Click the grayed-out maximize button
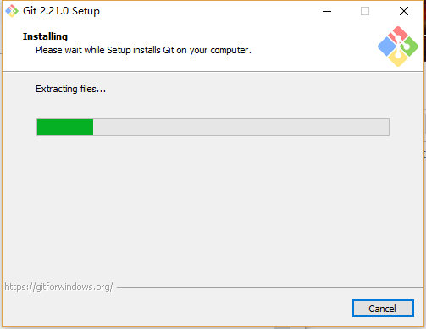The image size is (426, 329). [365, 11]
